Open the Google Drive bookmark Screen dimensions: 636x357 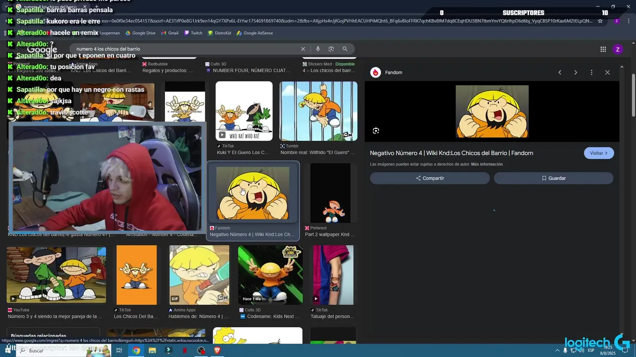tap(141, 33)
